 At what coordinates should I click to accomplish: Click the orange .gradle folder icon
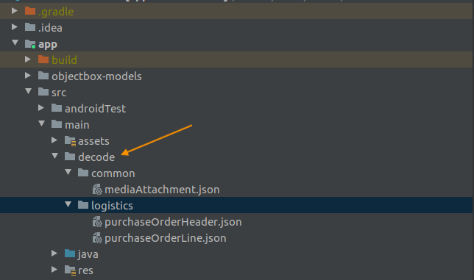(30, 11)
